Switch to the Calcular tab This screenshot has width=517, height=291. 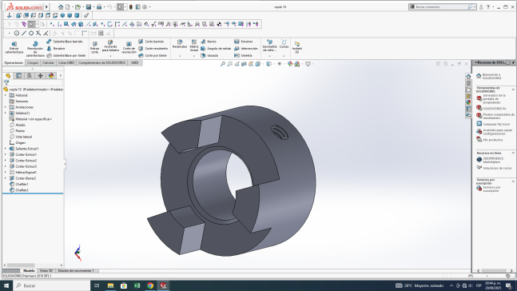(48, 62)
